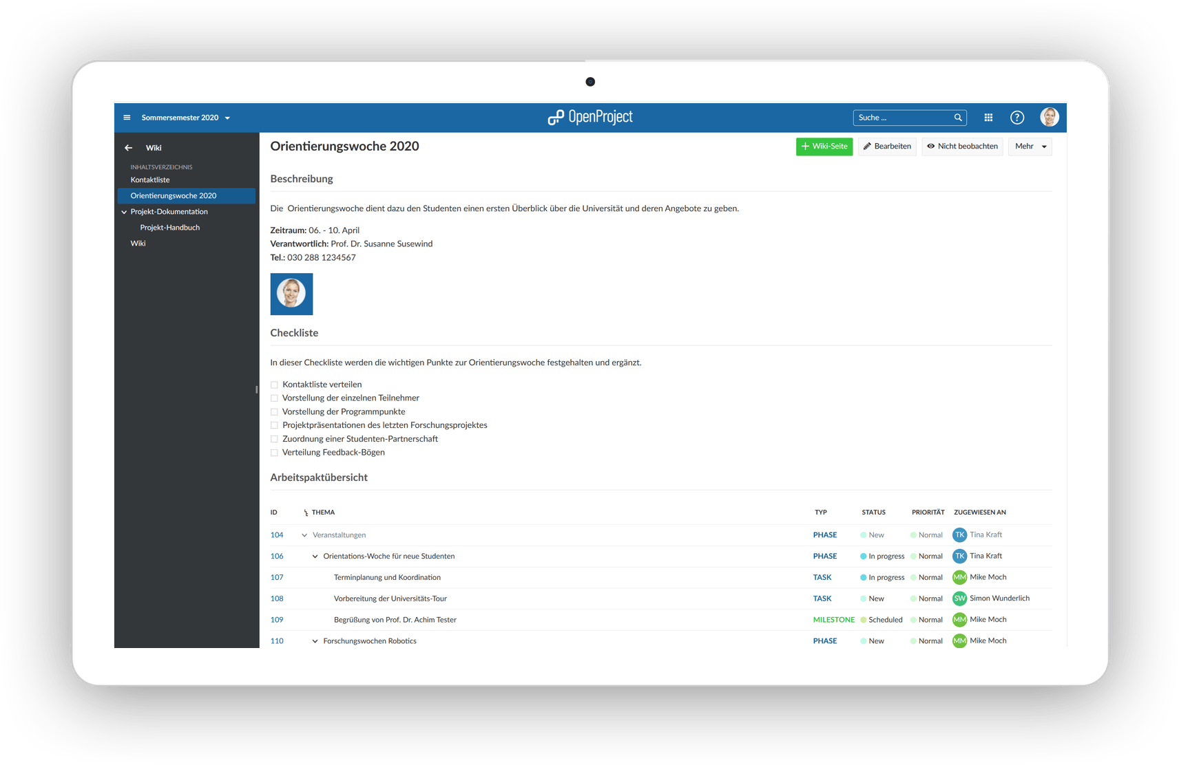Open the hamburger main menu icon
1179x765 pixels.
click(127, 118)
